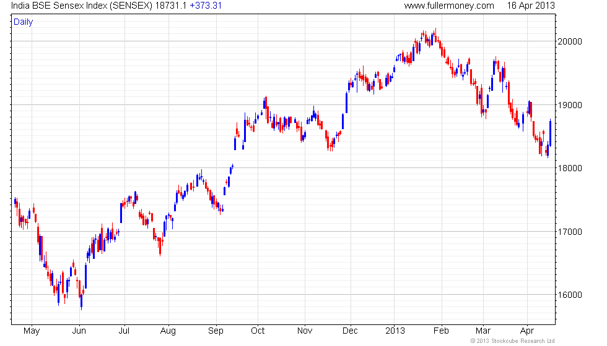Click the 16000 price axis label
Screen dimensions: 607x346
[569, 295]
